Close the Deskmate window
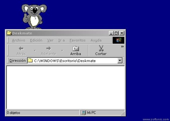 (122, 33)
